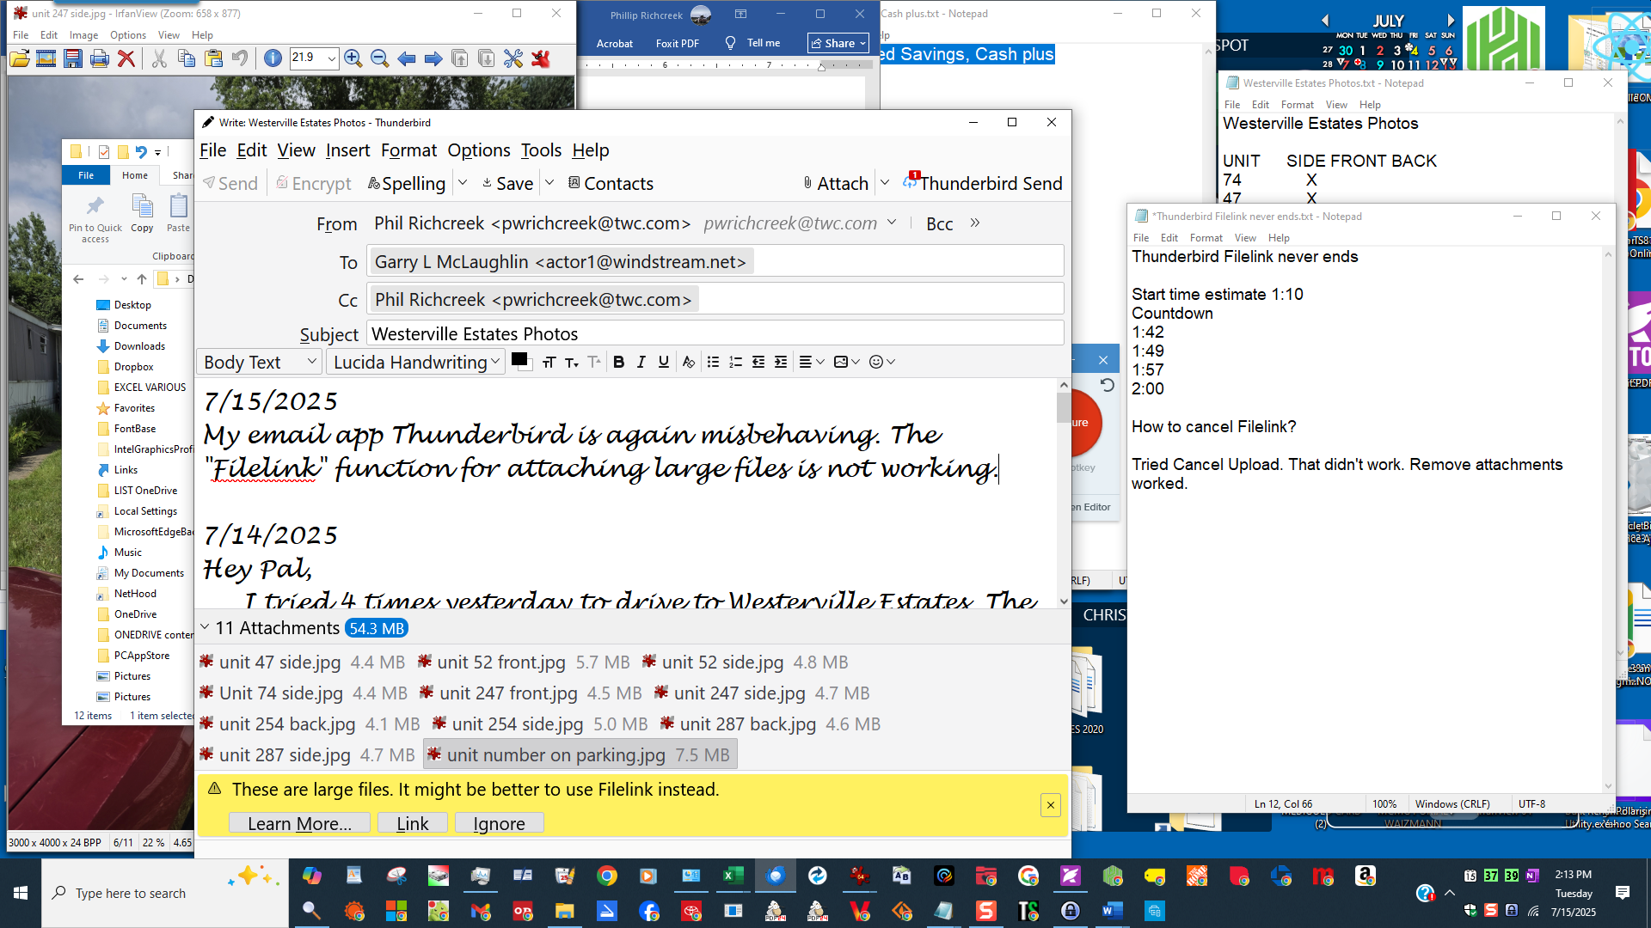
Task: Collapse the 11 Attachments section
Action: (206, 627)
